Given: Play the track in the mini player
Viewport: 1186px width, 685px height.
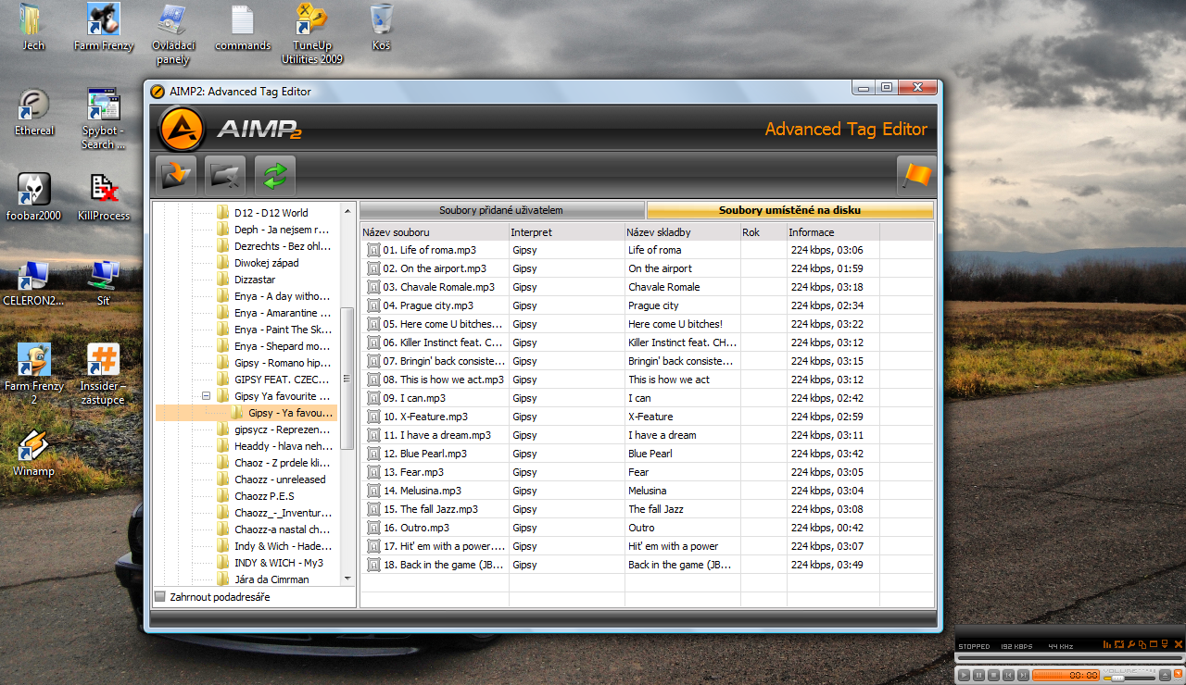Looking at the screenshot, I should click(x=964, y=675).
